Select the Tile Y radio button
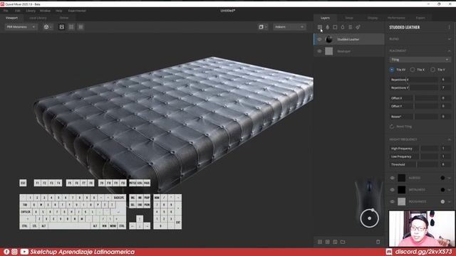The width and height of the screenshot is (456, 256). click(x=432, y=70)
